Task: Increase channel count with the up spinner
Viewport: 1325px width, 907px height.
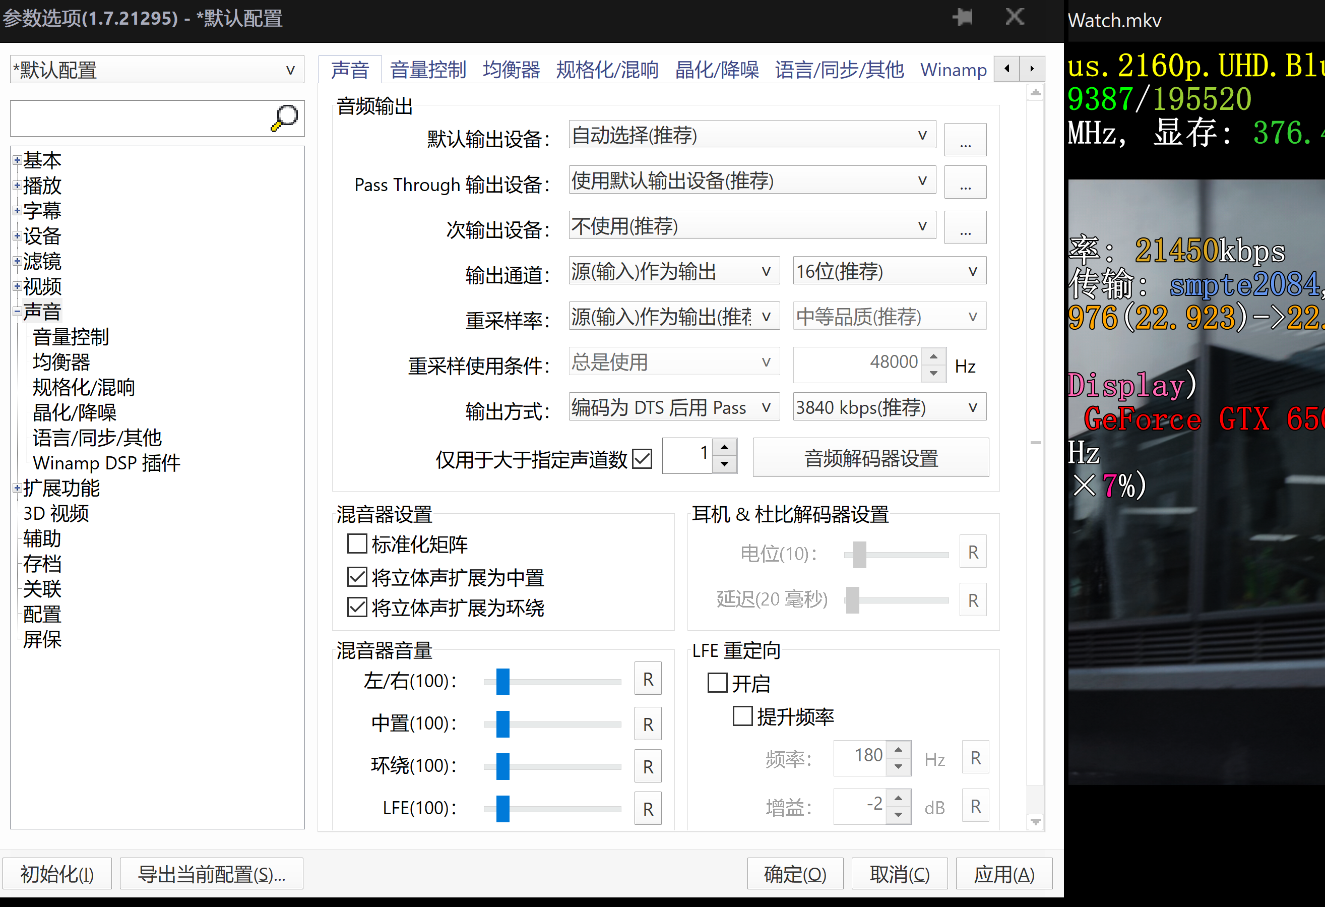Action: point(724,447)
